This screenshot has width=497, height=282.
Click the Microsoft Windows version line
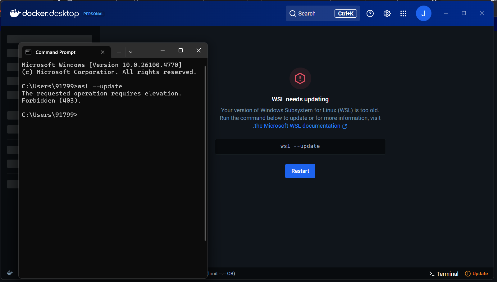pyautogui.click(x=102, y=65)
